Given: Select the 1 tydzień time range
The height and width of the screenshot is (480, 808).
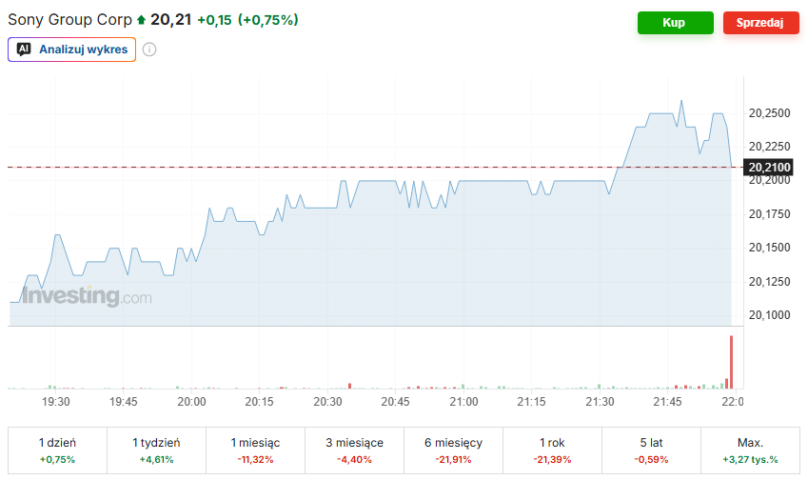Looking at the screenshot, I should 156,450.
